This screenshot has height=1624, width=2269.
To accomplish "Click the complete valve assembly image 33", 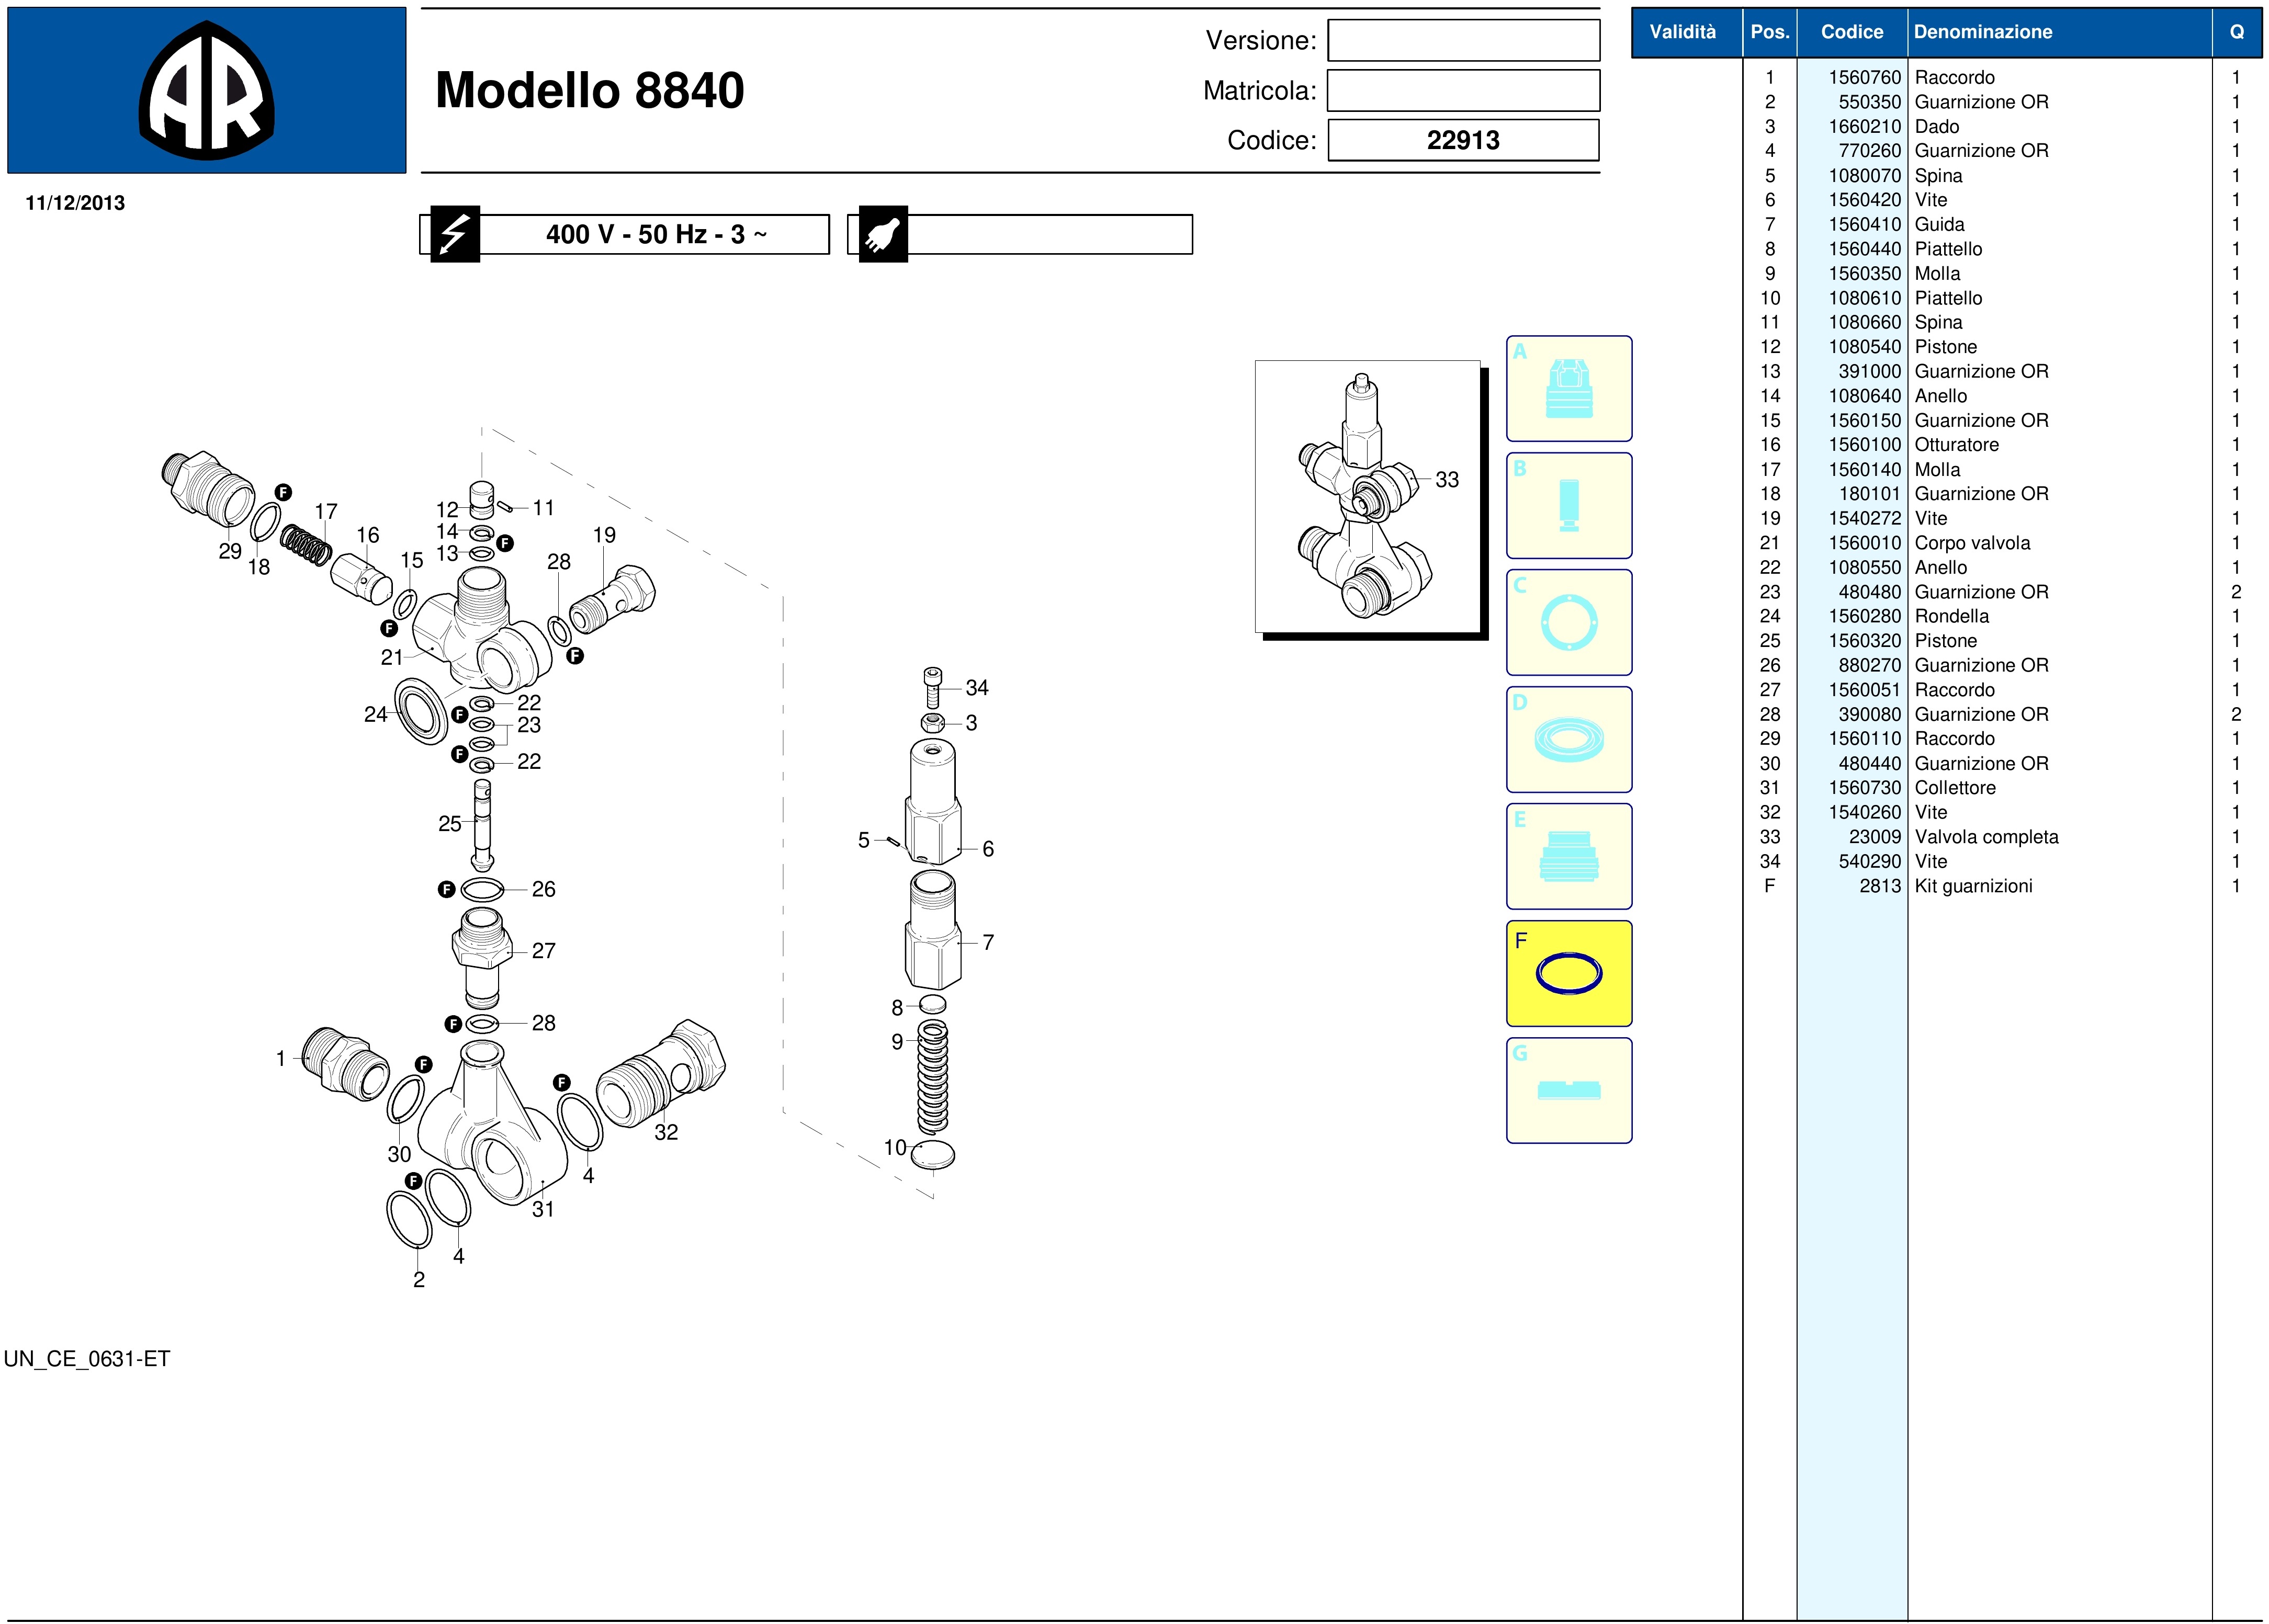I will [x=1366, y=497].
